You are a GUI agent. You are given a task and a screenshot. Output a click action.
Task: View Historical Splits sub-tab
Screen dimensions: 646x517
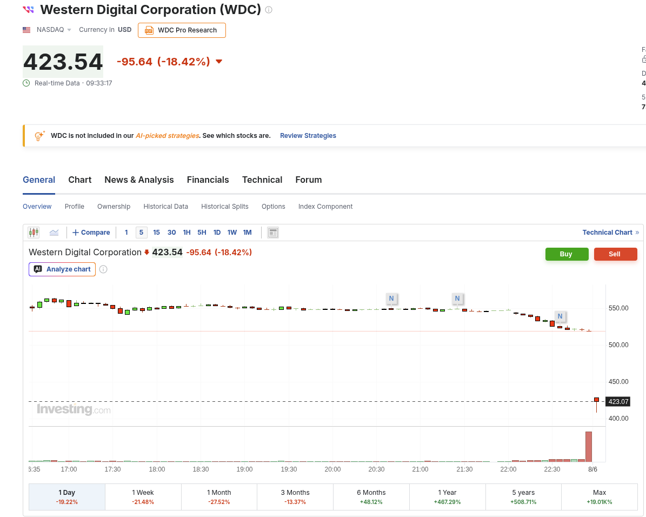click(224, 207)
